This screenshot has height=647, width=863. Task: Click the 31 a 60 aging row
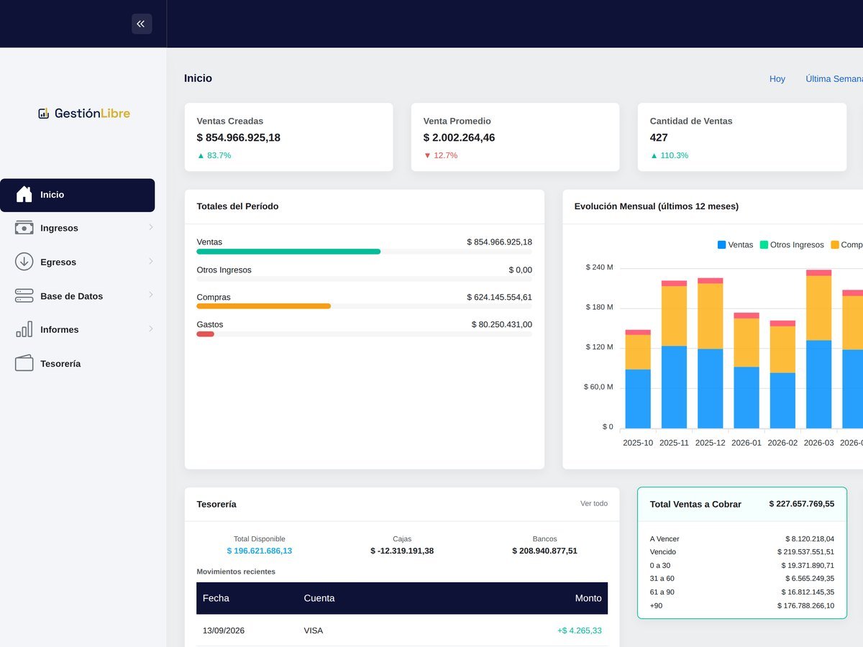[x=742, y=578]
